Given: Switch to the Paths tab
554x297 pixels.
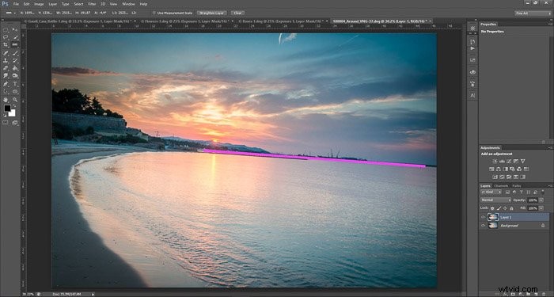Looking at the screenshot, I should (516, 185).
